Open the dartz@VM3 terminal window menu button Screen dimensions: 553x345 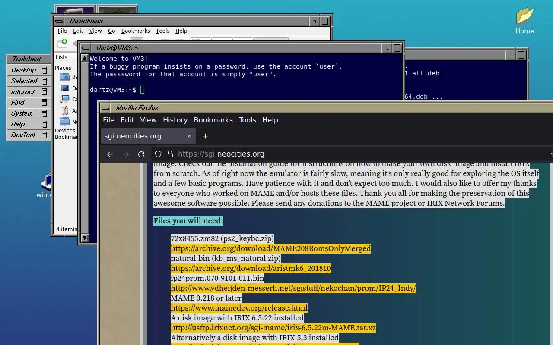[86, 48]
